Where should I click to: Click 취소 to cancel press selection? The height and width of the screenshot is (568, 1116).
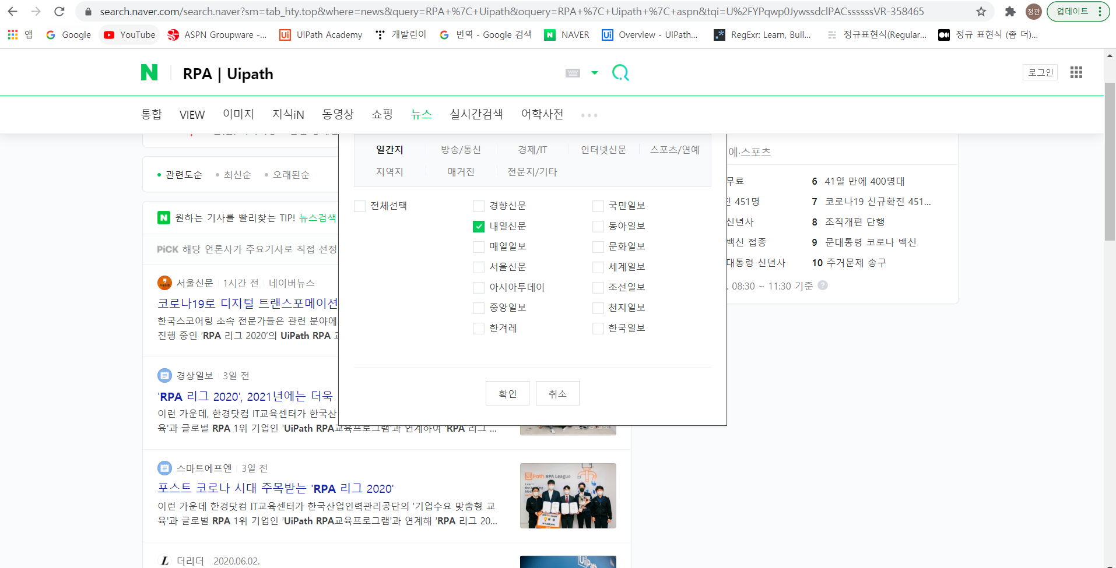click(x=557, y=393)
